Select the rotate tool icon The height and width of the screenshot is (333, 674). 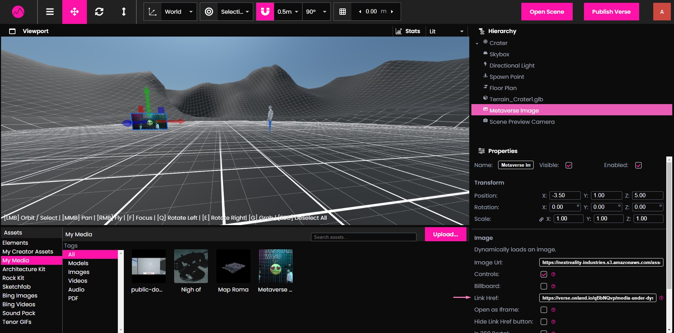[99, 12]
